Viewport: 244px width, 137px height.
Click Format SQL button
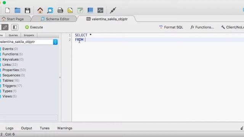point(171,27)
